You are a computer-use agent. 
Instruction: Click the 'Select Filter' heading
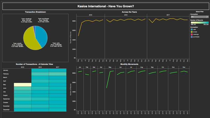click(200, 12)
